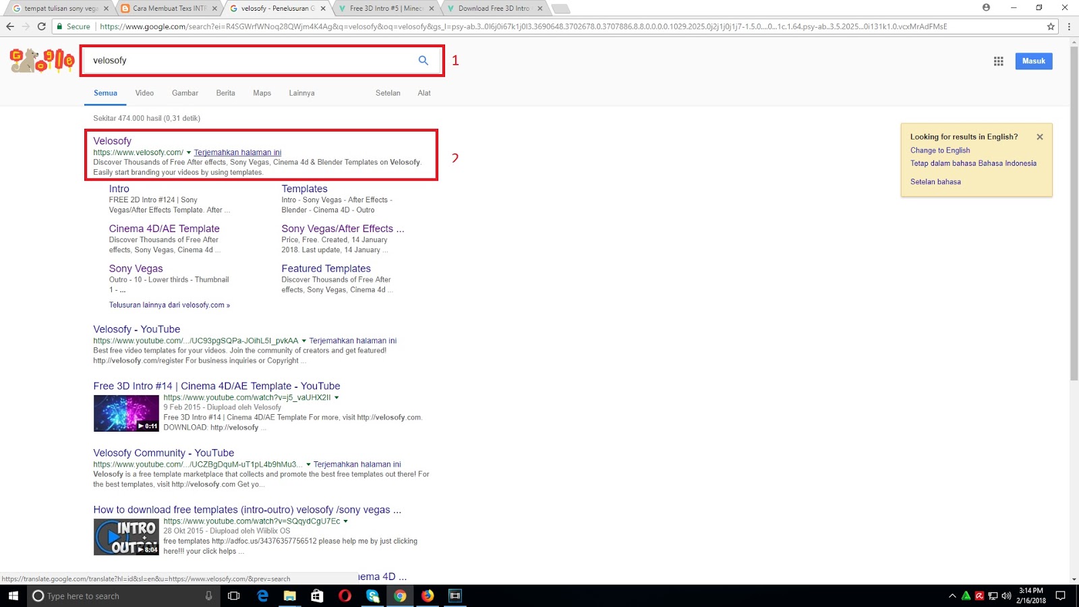Screen dimensions: 1079x607
Task: Expand arrow beside Free 3D Intro #14 URL
Action: click(337, 397)
